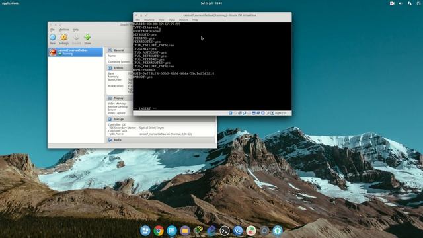The width and height of the screenshot is (423, 238).
Task: Open File menu in VirtualBox Manager
Action: (x=52, y=30)
